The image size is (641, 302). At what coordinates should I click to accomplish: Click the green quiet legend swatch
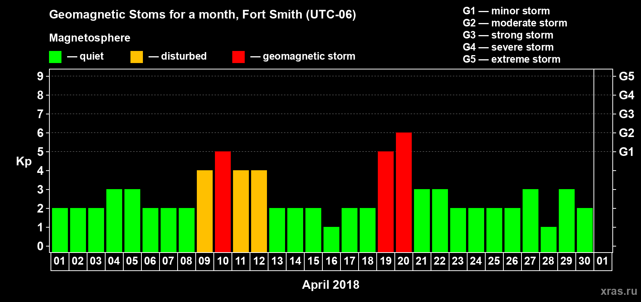55,57
